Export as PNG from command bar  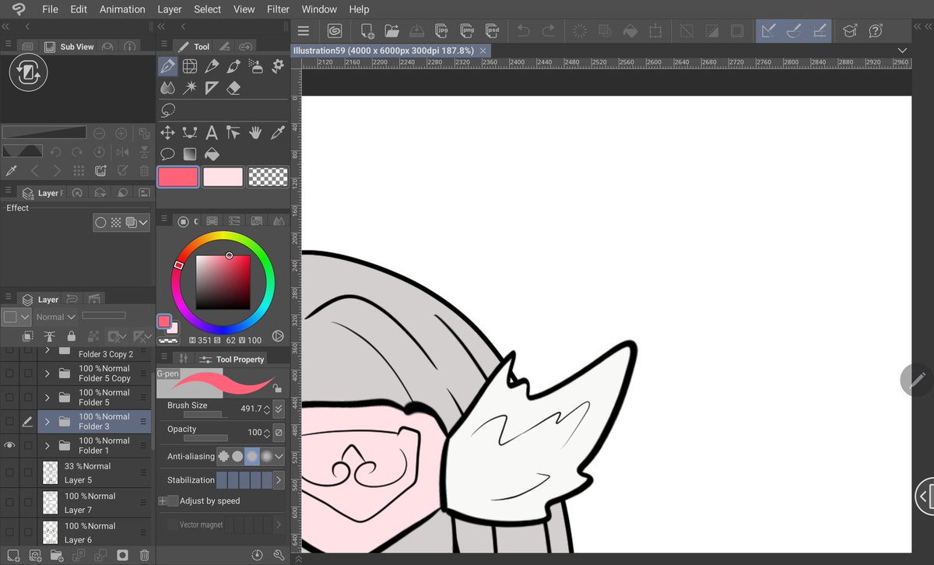(x=467, y=31)
